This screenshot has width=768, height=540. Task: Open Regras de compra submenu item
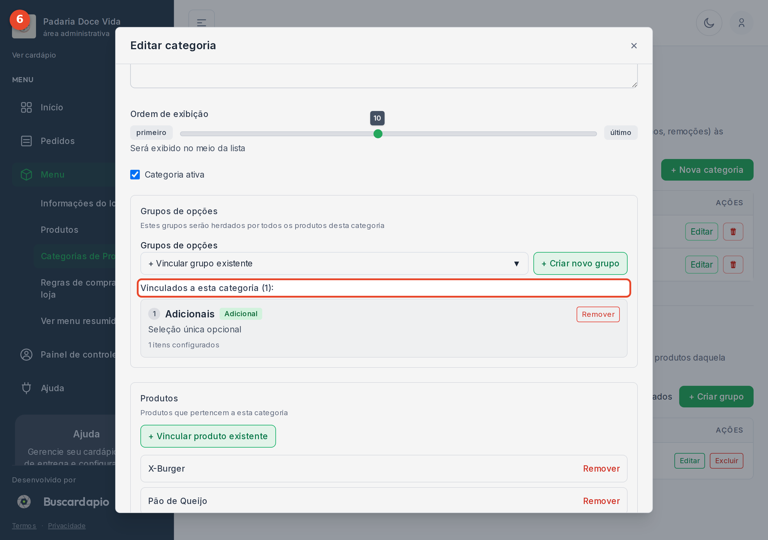pos(78,288)
